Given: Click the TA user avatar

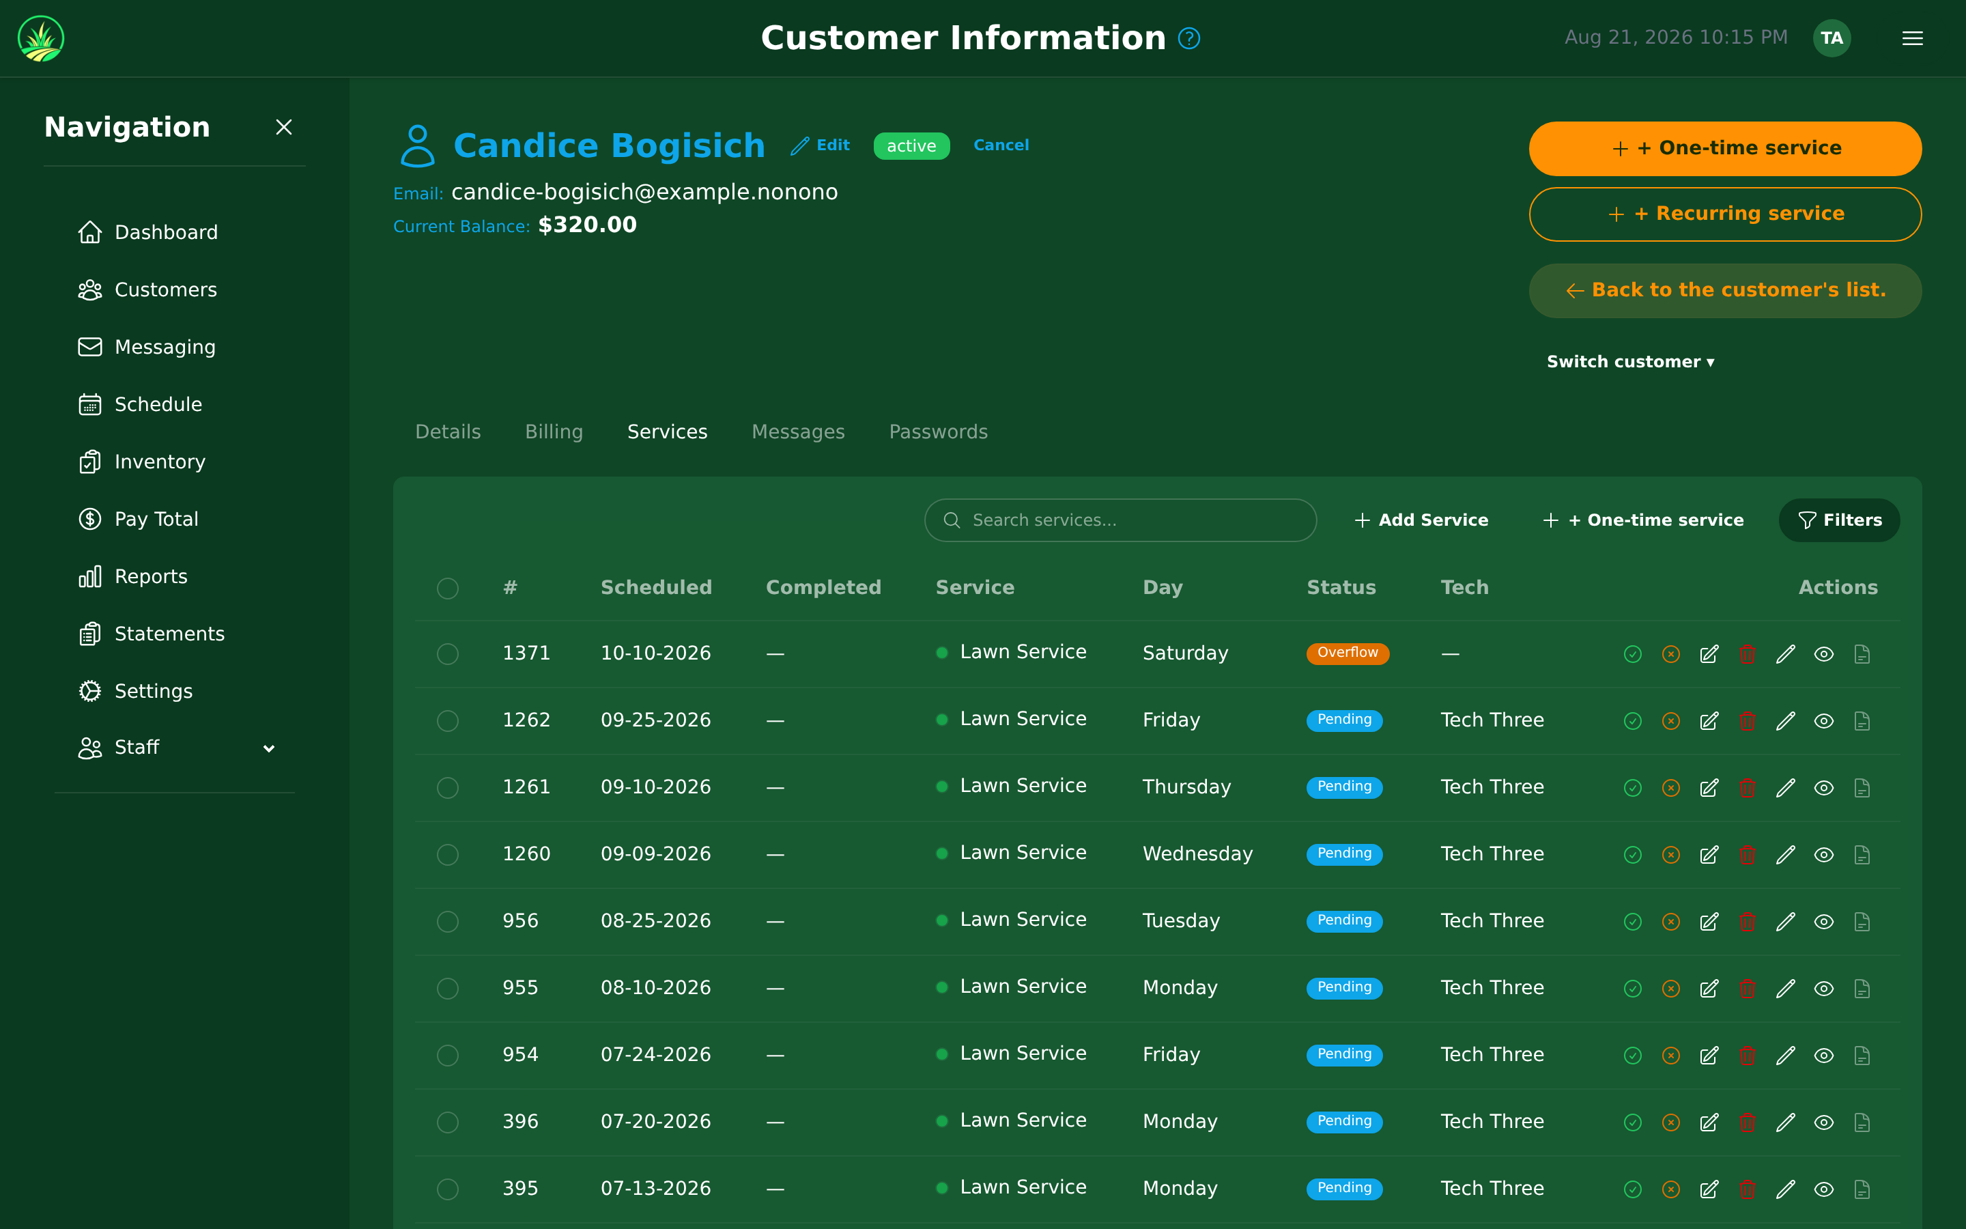Looking at the screenshot, I should [x=1831, y=38].
